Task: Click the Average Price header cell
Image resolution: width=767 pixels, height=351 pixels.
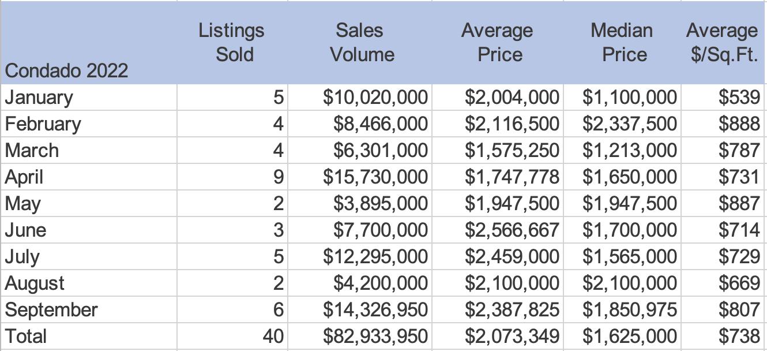Action: click(496, 42)
